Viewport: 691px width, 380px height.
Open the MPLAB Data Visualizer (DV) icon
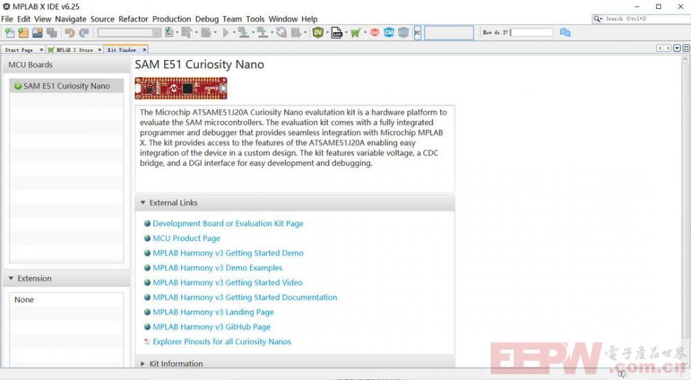coord(318,32)
